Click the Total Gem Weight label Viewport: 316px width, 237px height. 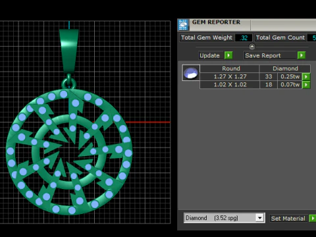[x=207, y=38]
